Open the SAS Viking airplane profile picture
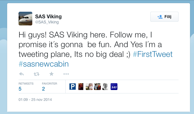Screen dimensions: 194x114 click(x=25, y=19)
